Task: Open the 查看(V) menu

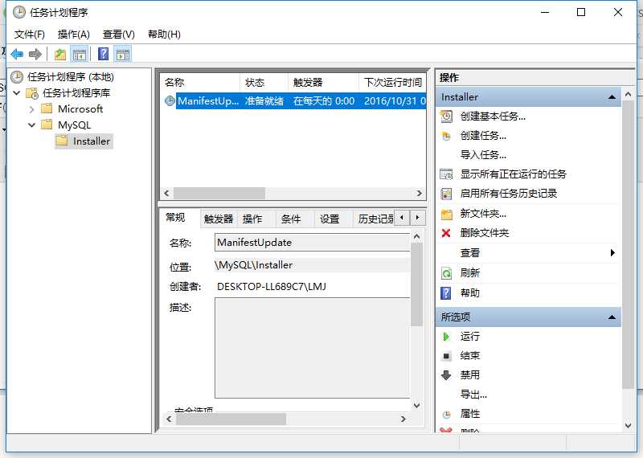Action: (x=118, y=35)
